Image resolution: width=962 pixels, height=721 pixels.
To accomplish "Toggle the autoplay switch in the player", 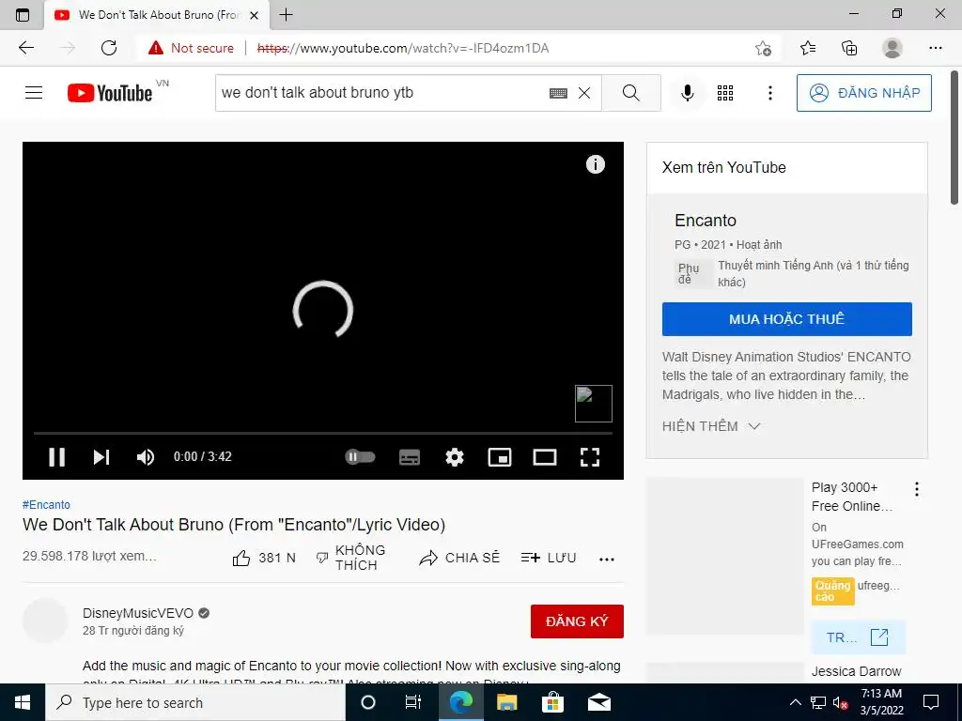I will tap(360, 457).
